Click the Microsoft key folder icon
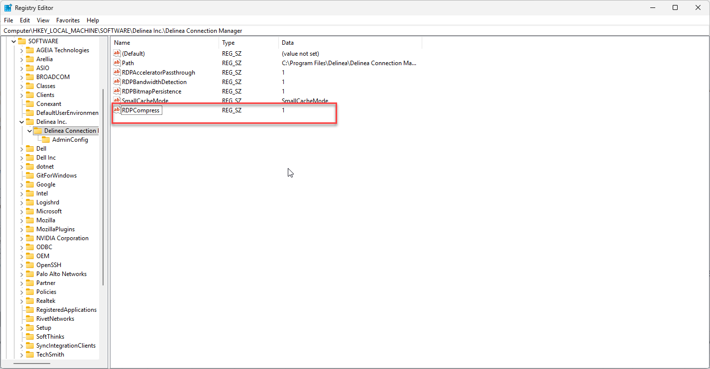Image resolution: width=710 pixels, height=369 pixels. click(x=30, y=211)
